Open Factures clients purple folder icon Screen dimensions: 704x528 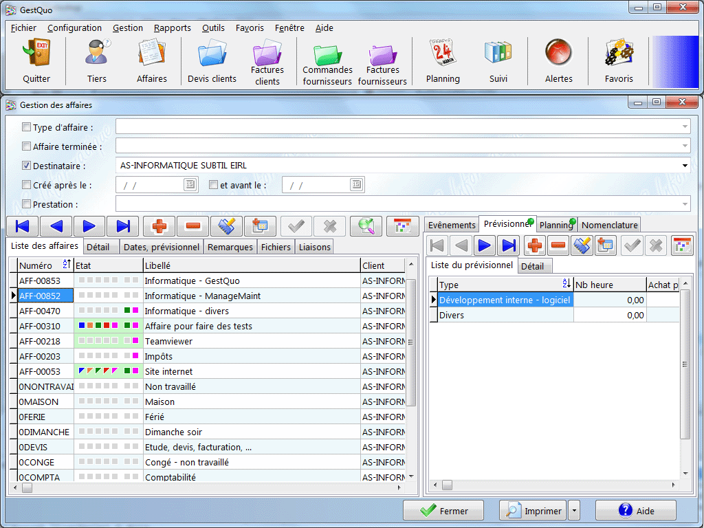(x=267, y=51)
